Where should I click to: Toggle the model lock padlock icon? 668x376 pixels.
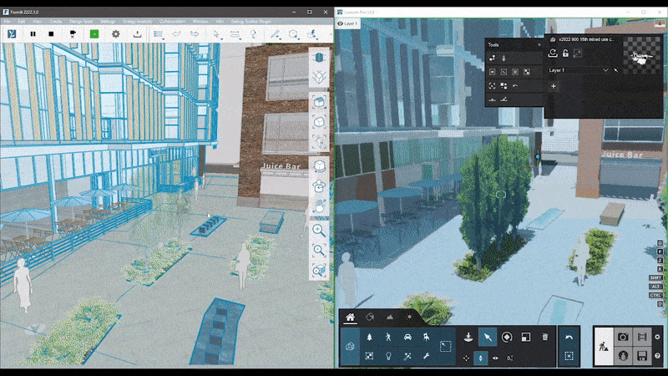pyautogui.click(x=565, y=53)
